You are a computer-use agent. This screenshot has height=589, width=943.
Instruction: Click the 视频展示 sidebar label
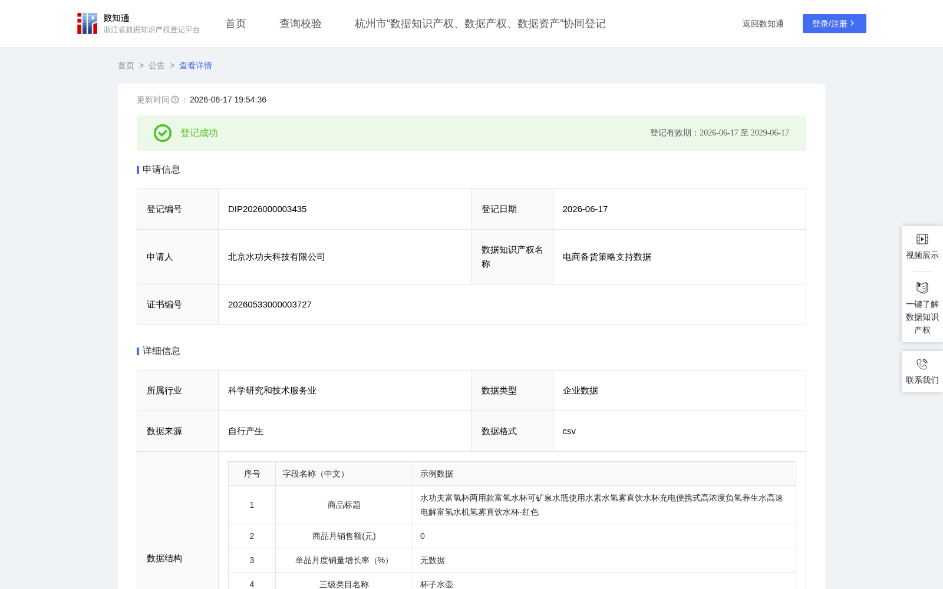[x=922, y=255]
